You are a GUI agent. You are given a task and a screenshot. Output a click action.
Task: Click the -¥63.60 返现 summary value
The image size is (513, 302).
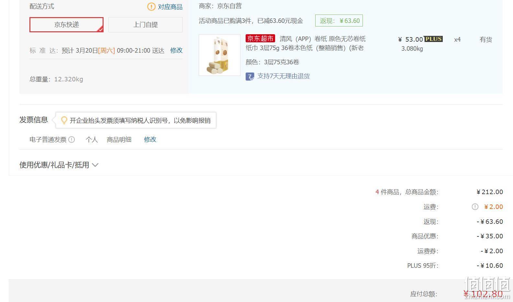[x=490, y=222]
